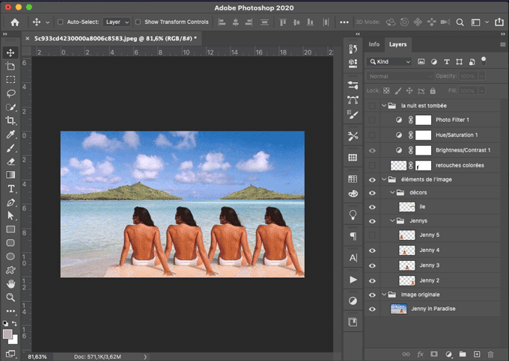Click the Home icon in options bar
This screenshot has height=361, width=509.
point(14,22)
